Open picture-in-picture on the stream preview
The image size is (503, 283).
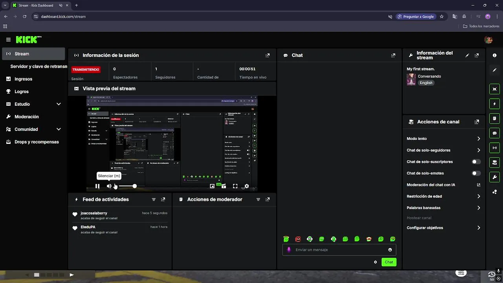212,186
